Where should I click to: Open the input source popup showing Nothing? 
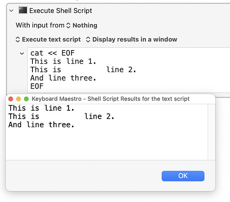(x=82, y=25)
